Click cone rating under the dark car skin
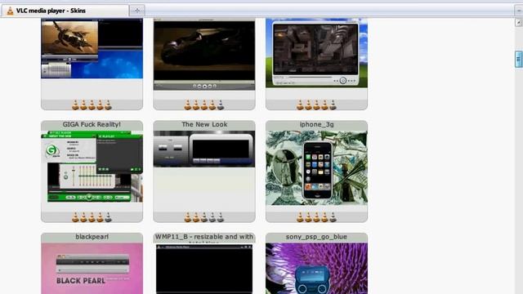Screen dimensions: 523x294 coord(204,105)
